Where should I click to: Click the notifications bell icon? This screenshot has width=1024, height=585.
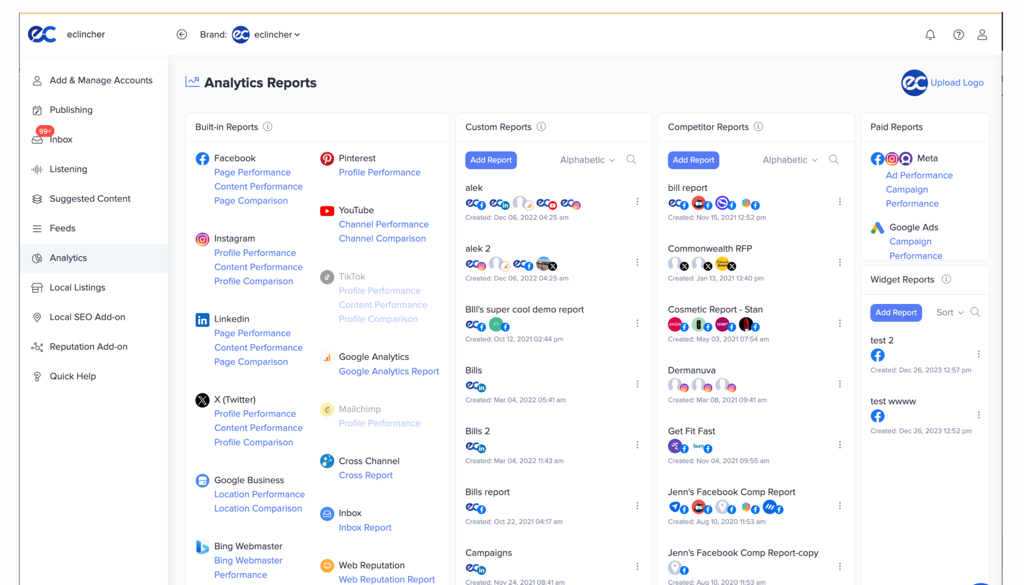[x=930, y=34]
